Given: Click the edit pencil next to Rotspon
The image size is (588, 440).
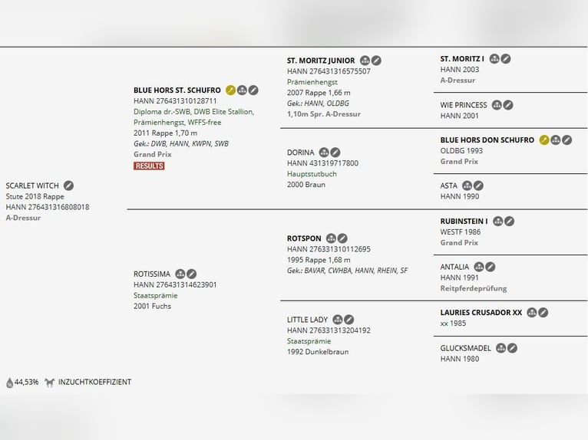Looking at the screenshot, I should pyautogui.click(x=342, y=238).
